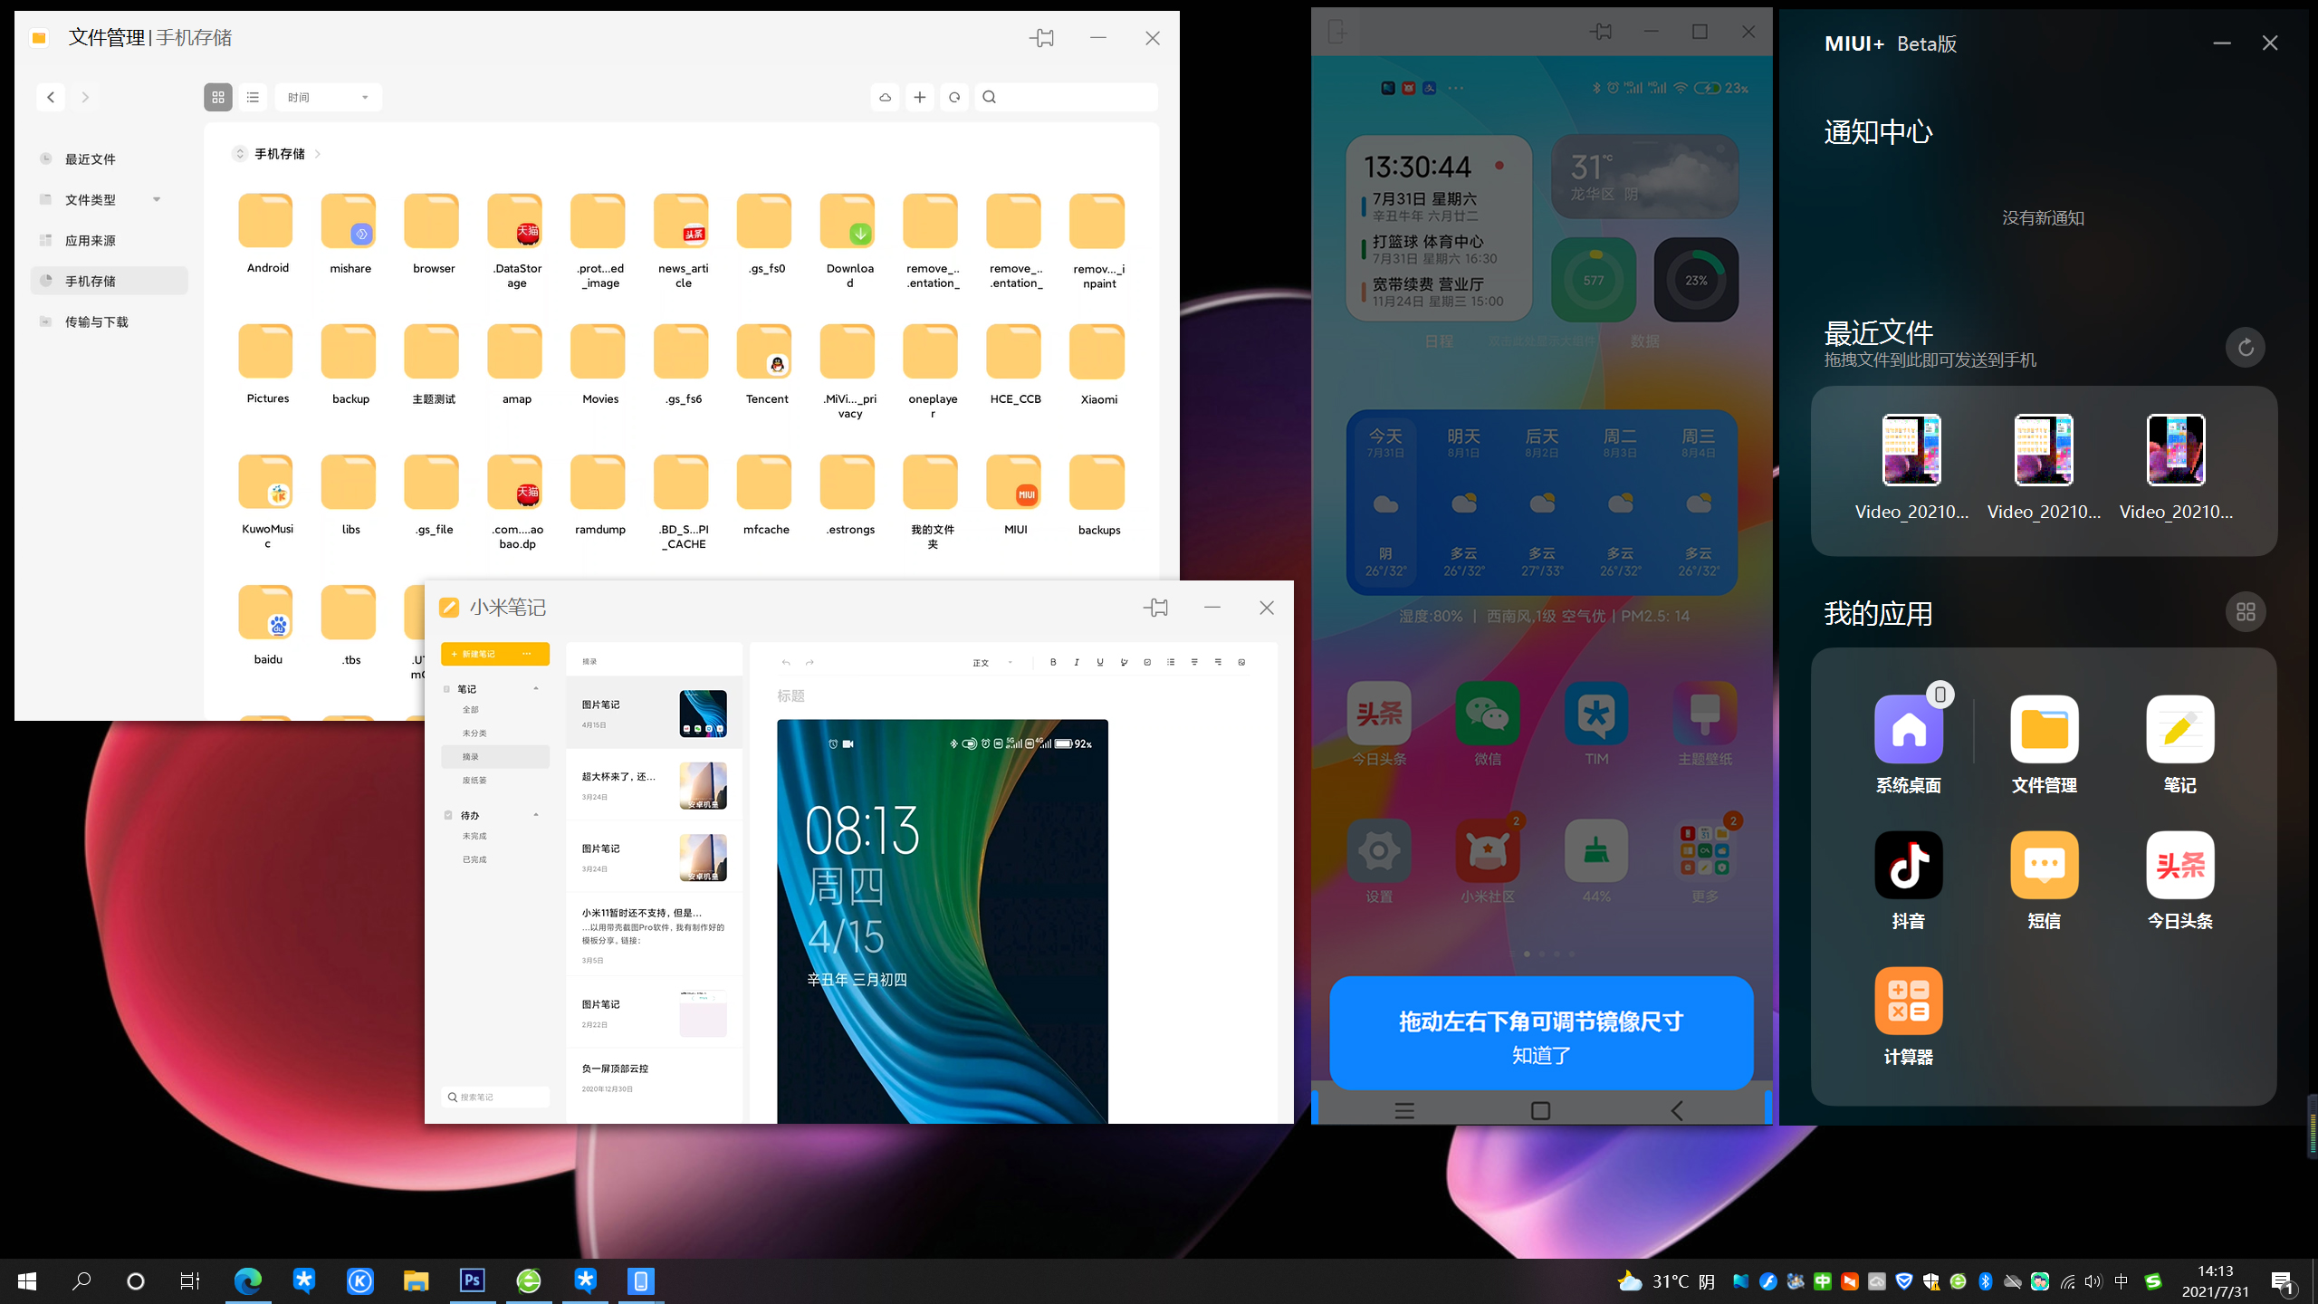
Task: Open the 时间 sort dropdown in file manager
Action: coord(328,97)
